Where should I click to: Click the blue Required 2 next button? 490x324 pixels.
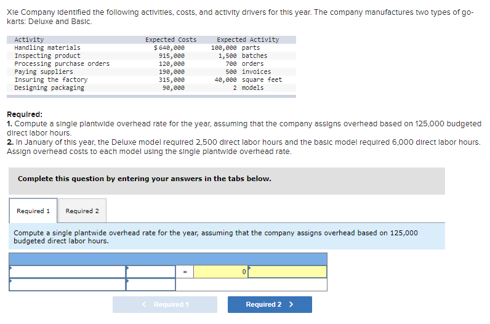pos(270,304)
